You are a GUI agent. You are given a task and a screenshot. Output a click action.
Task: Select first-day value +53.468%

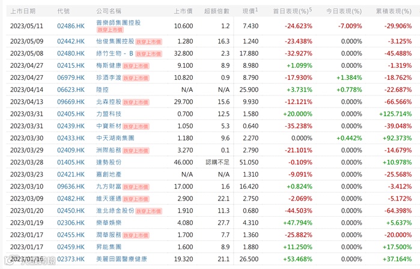tap(298, 259)
